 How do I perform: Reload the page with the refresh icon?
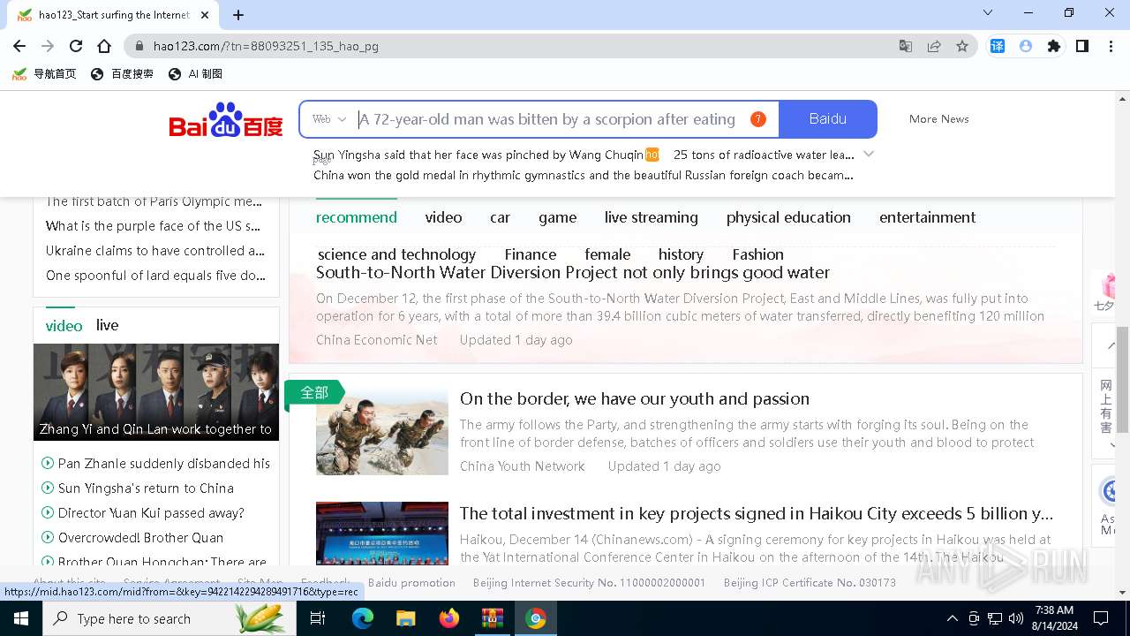click(x=76, y=46)
